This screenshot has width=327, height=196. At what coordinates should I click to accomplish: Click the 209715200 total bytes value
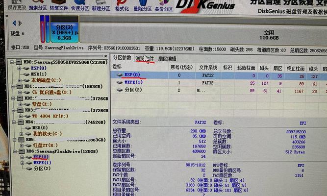point(296,132)
